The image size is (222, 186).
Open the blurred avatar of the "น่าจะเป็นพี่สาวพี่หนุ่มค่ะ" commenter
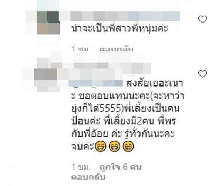click(48, 23)
